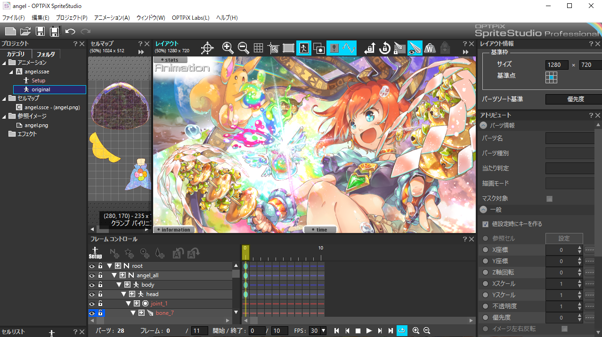This screenshot has width=602, height=337.
Task: Select the カテゴリ tab
Action: pos(16,54)
